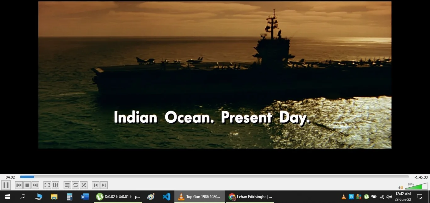Open Paint app from taskbar
Image resolution: width=430 pixels, height=203 pixels.
click(x=151, y=197)
